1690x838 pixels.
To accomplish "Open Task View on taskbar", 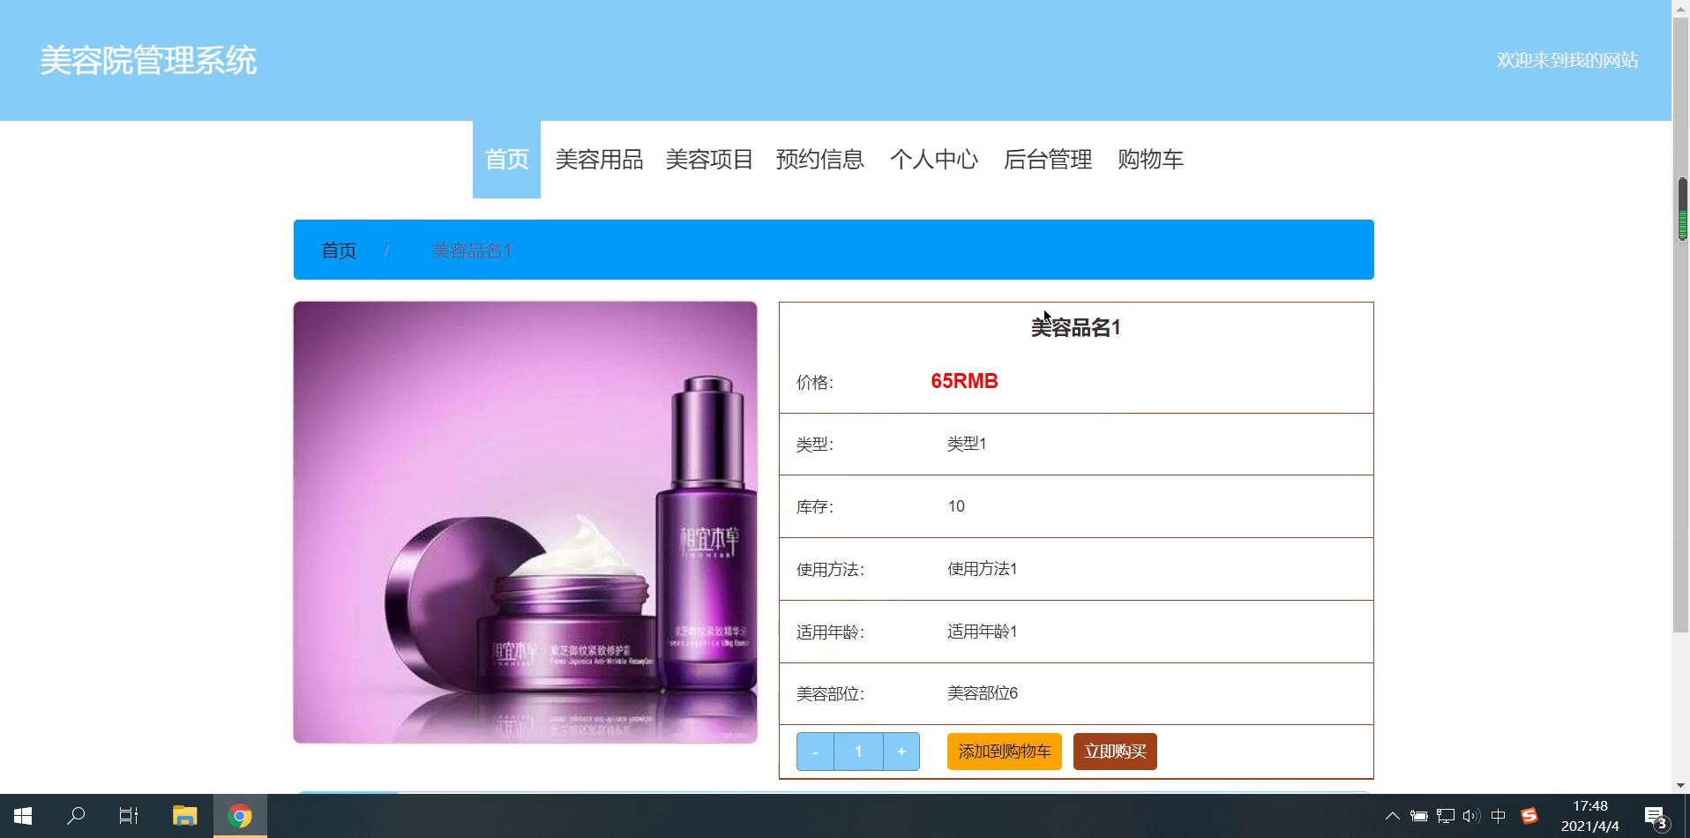I will 129,816.
